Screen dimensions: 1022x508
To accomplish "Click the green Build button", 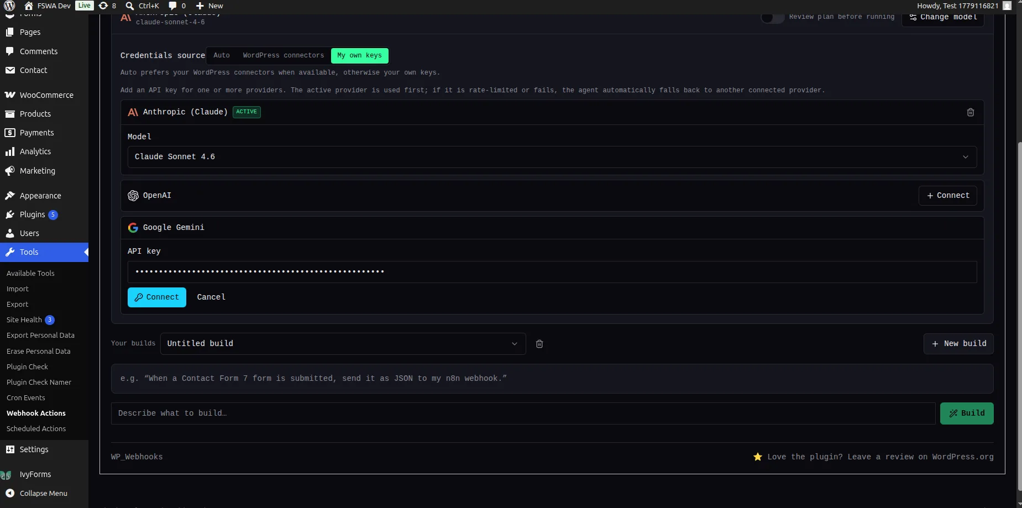I will click(967, 413).
